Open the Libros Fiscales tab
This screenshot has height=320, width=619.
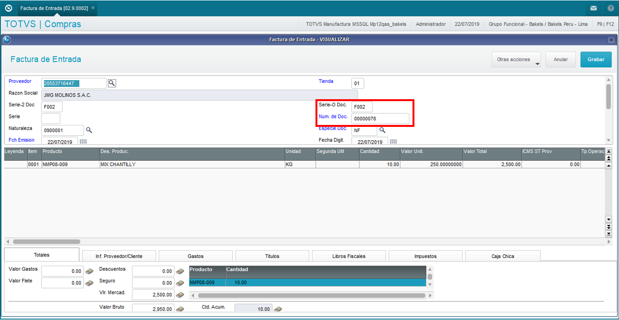coord(349,256)
